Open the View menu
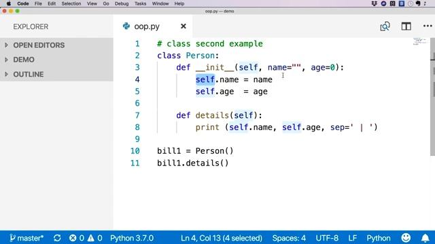Viewport: 435px width, 244px height. coord(92,3)
